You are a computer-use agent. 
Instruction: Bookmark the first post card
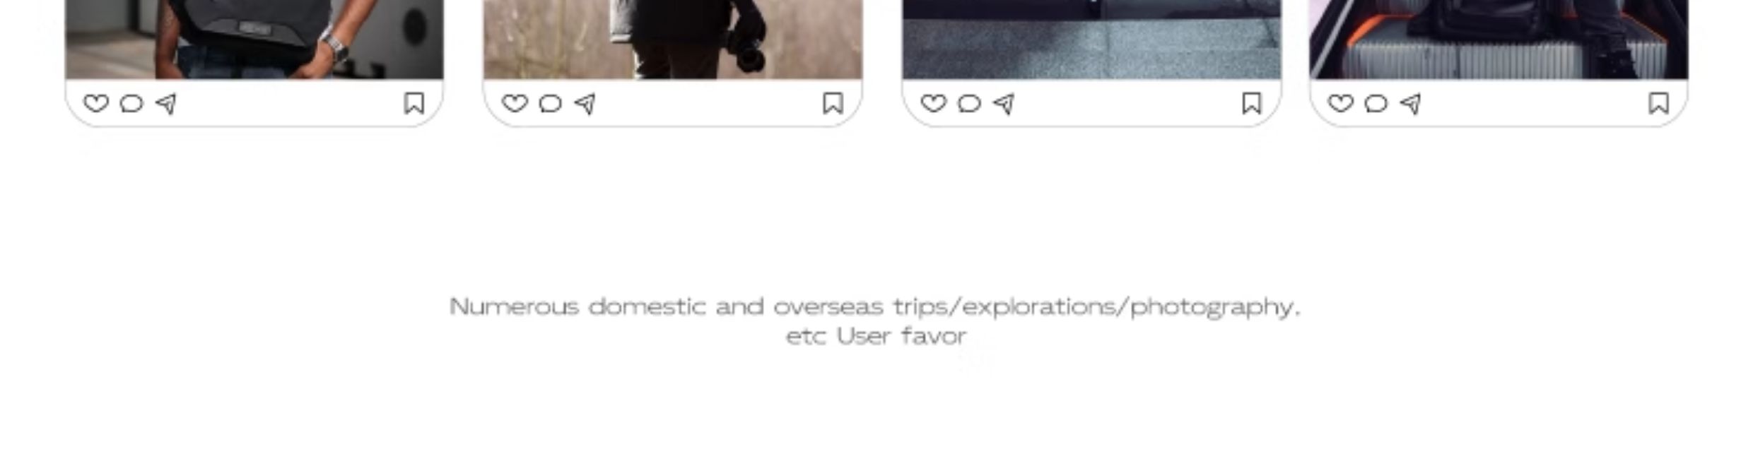tap(414, 104)
